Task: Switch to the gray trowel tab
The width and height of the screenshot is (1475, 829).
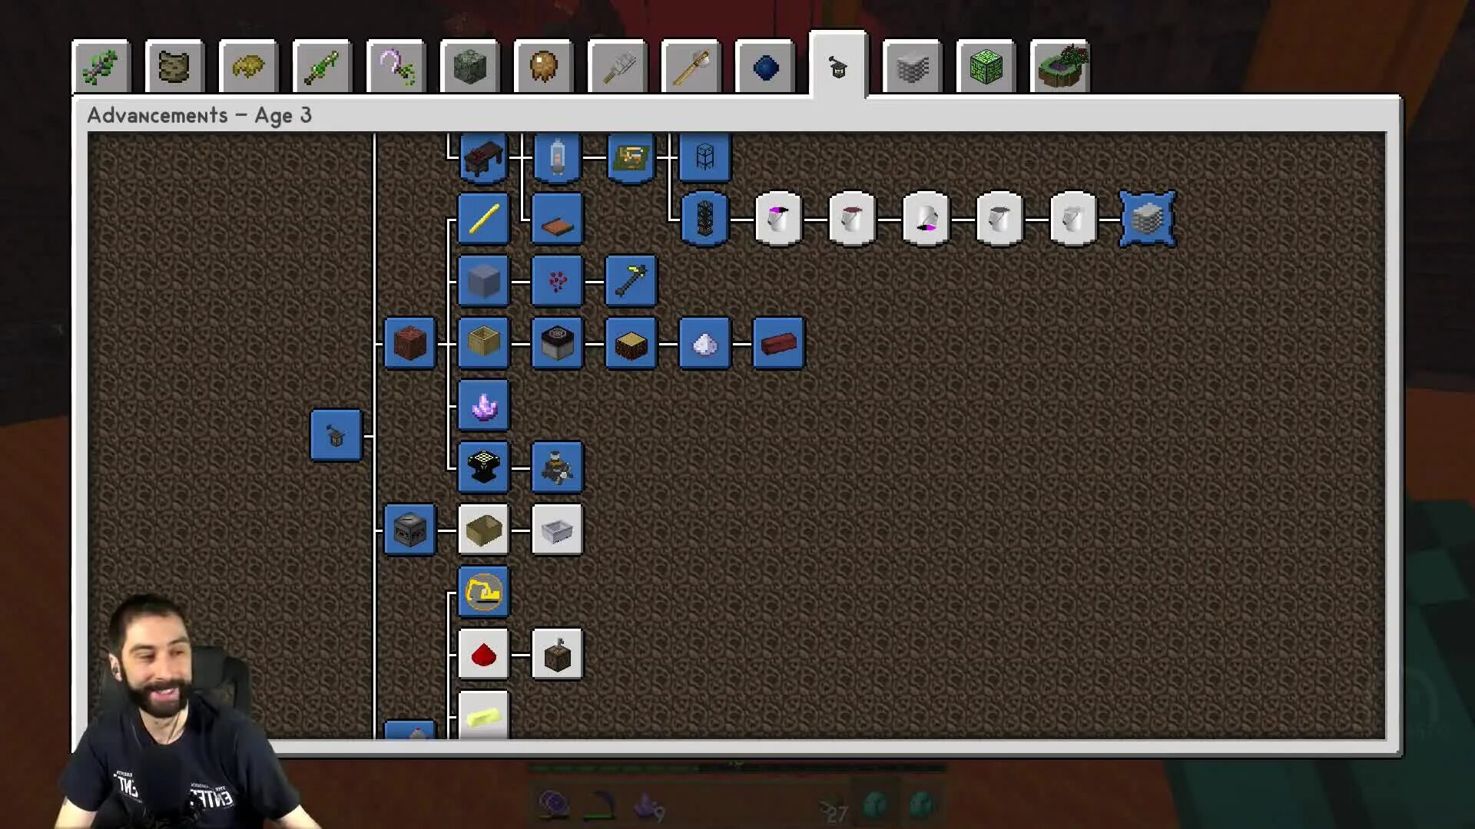Action: click(x=618, y=68)
